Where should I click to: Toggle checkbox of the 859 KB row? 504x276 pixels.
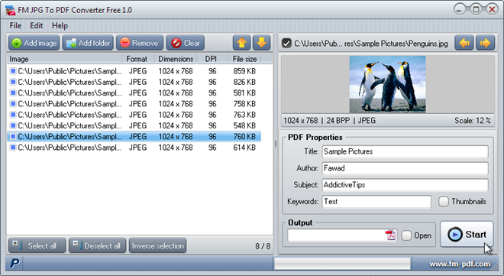point(13,71)
